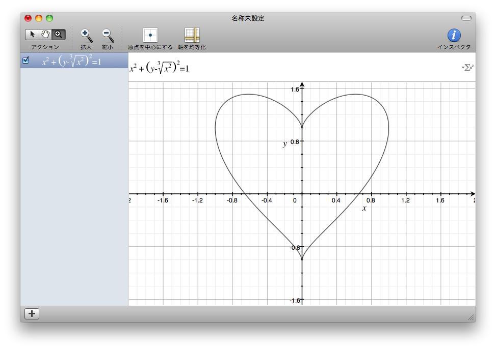Select the arrow pointer tool
This screenshot has width=496, height=350.
(32, 35)
